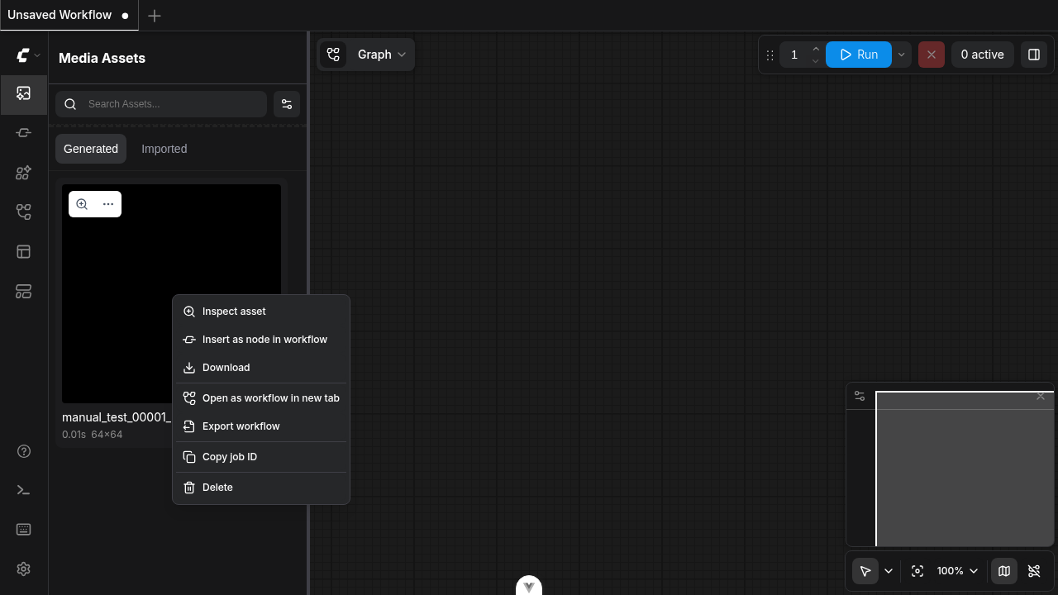This screenshot has width=1058, height=595.
Task: Switch to the Imported tab
Action: click(164, 149)
